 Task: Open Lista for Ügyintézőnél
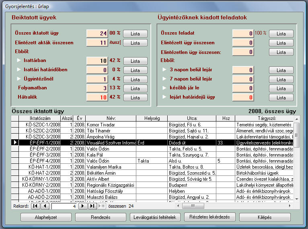coord(136,79)
